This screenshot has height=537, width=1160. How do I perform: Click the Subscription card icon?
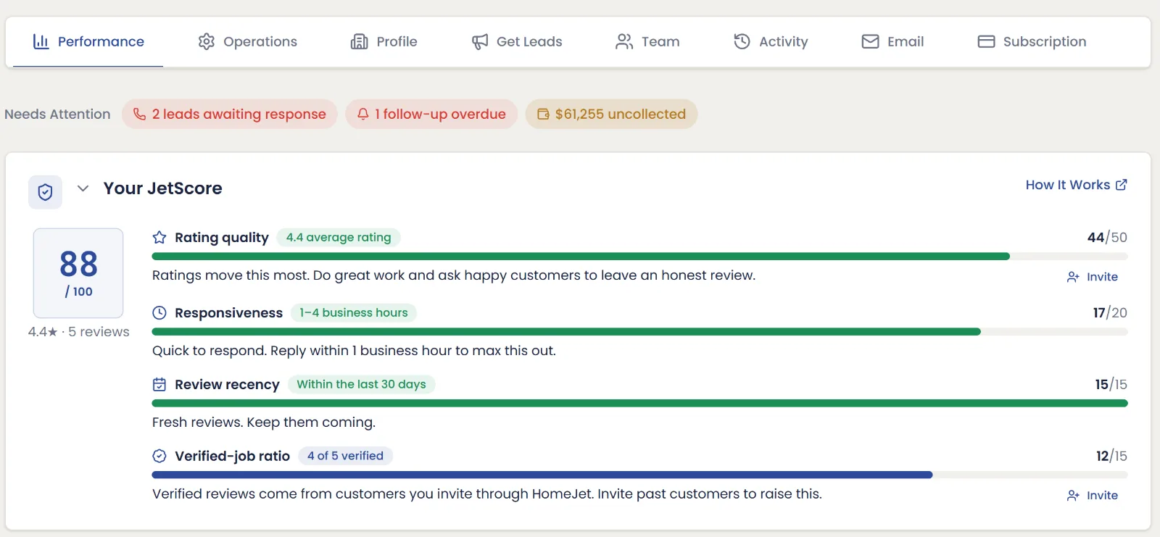pos(986,41)
